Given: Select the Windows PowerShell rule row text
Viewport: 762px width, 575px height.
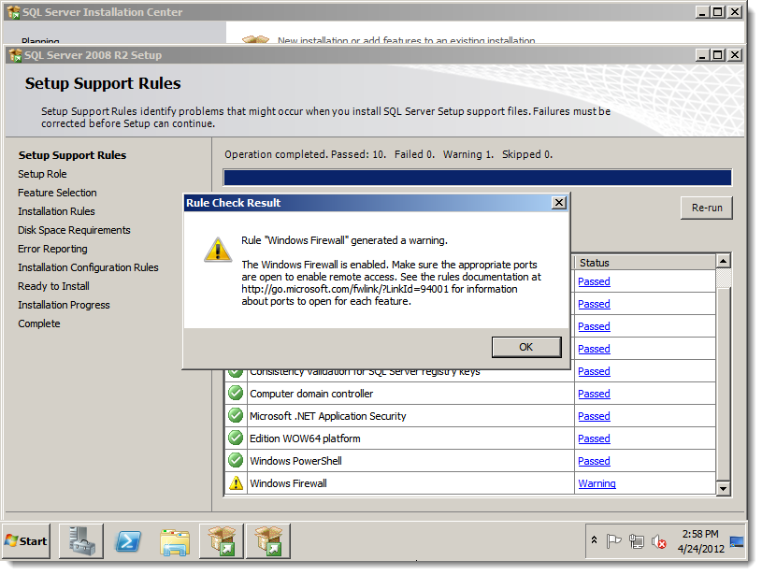Looking at the screenshot, I should [x=295, y=461].
